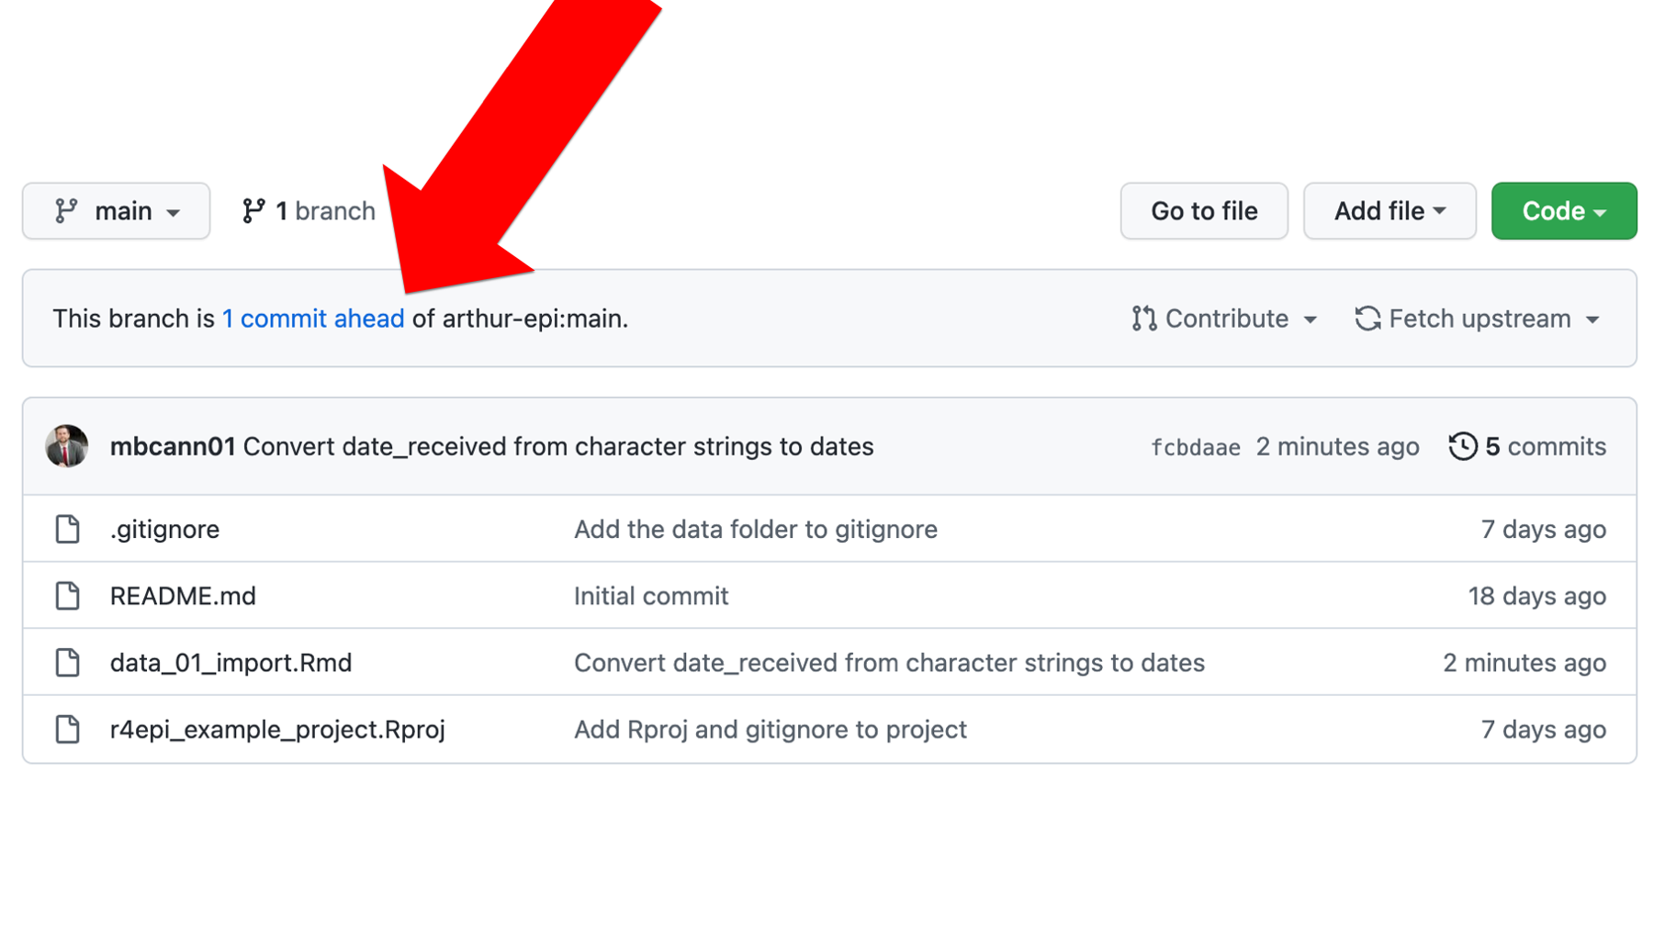Click the branch icon beside 1 branch
1654x930 pixels.
click(x=253, y=211)
